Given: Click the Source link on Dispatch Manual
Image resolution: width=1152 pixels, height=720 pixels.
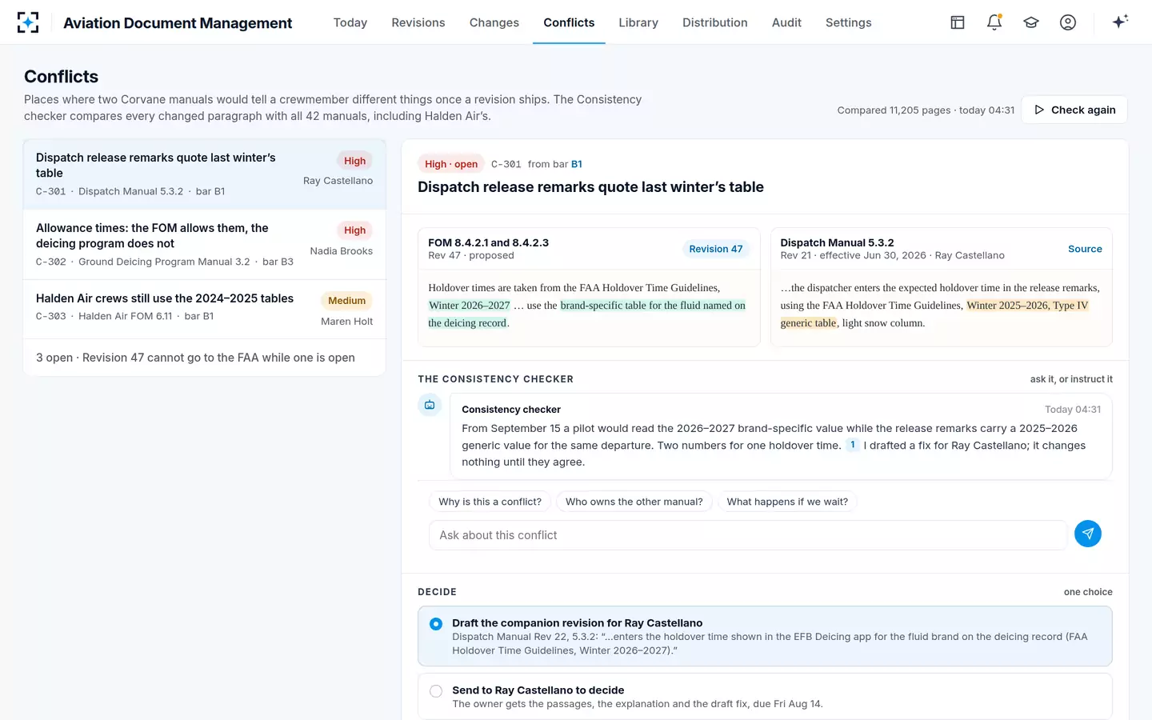Looking at the screenshot, I should click(1085, 249).
